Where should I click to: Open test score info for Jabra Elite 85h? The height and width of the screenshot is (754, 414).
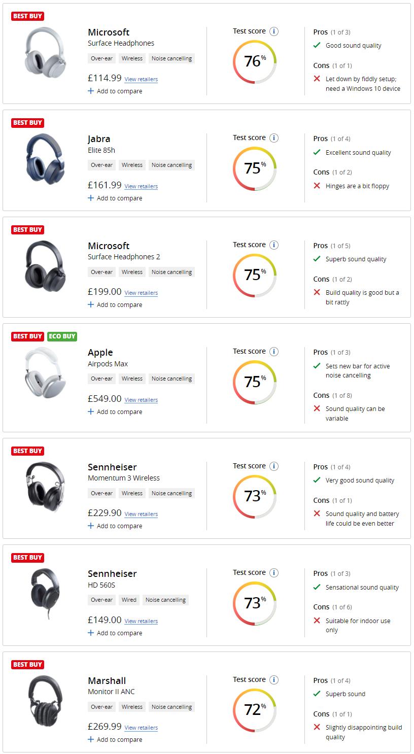(x=274, y=138)
